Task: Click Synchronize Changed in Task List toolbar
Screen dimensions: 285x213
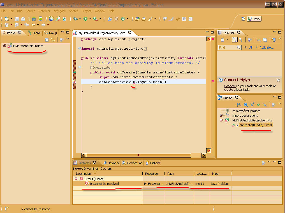Action: pos(273,40)
